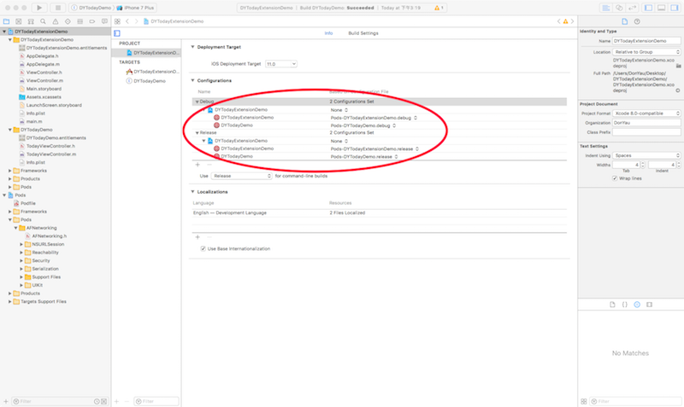Expand the AFNetworking Security folder
Viewport: 684px width, 407px height.
(x=21, y=261)
